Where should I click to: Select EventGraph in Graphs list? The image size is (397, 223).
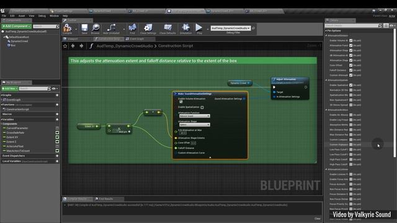(x=13, y=100)
